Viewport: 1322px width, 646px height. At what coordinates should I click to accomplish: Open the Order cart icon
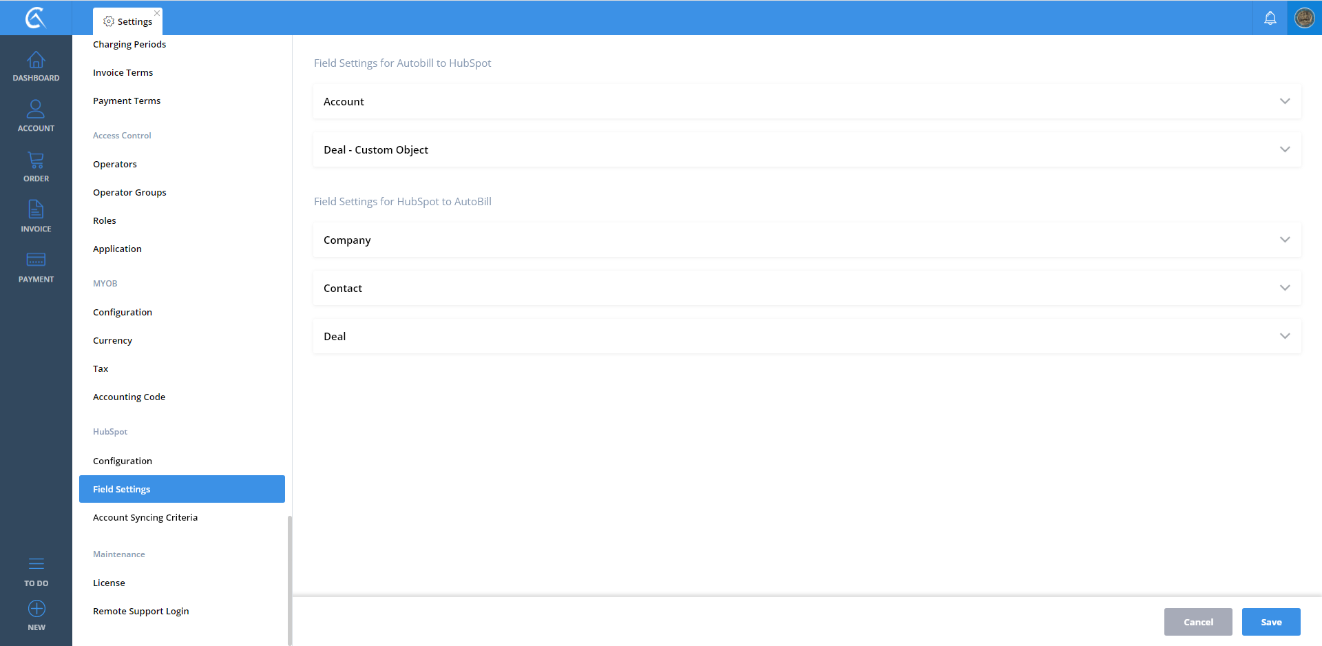(36, 160)
